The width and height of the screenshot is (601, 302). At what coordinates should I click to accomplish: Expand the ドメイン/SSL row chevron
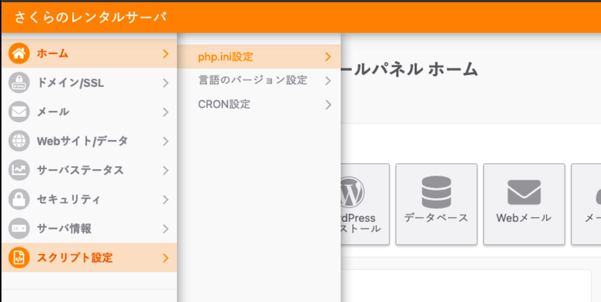tap(166, 83)
